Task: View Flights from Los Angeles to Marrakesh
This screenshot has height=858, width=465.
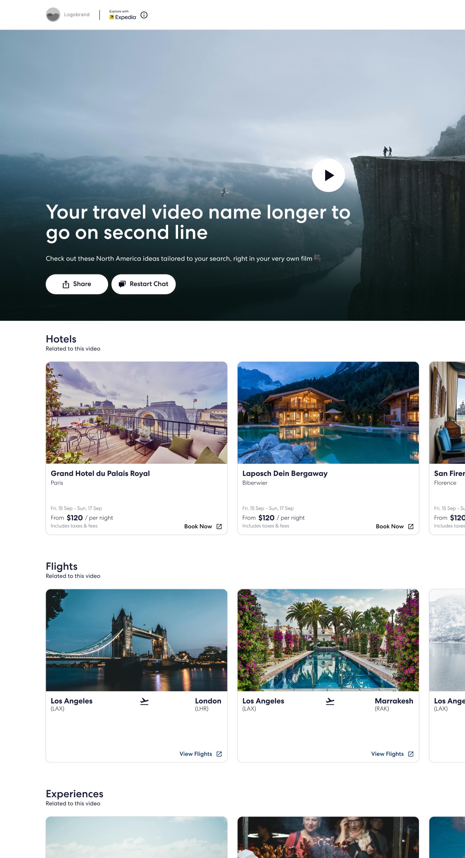Action: (392, 754)
